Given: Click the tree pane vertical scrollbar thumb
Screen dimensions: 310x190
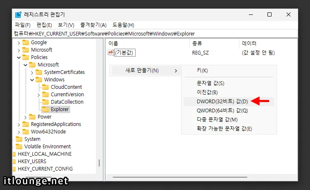Looking at the screenshot, I should (x=99, y=163).
